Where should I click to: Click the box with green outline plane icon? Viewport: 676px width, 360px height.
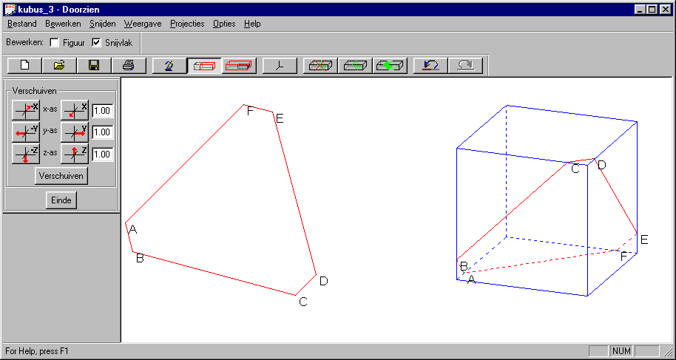(x=355, y=66)
